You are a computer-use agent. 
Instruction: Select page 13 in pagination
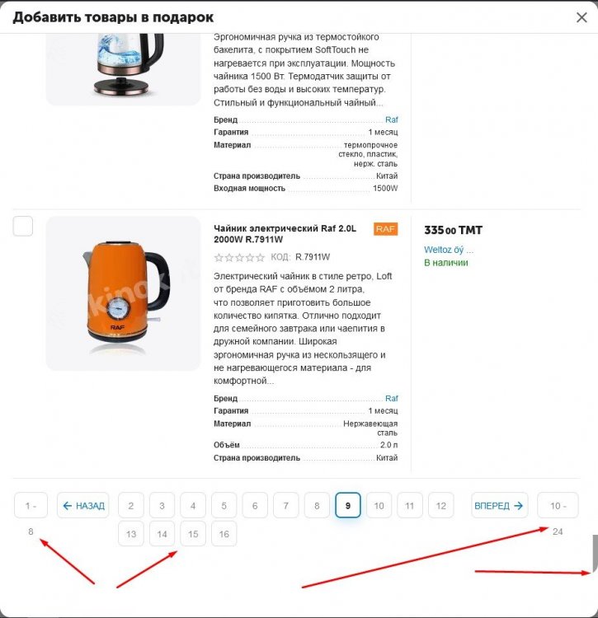click(x=131, y=534)
